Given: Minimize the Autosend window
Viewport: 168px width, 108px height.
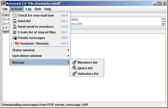Looking at the screenshot, I should click(x=155, y=3).
